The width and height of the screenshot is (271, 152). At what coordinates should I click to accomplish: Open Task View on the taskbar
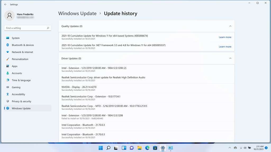116,148
